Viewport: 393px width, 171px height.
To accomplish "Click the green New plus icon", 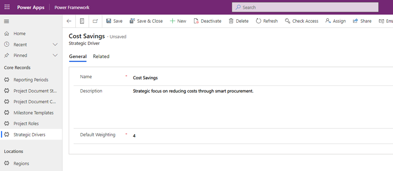I will point(172,21).
